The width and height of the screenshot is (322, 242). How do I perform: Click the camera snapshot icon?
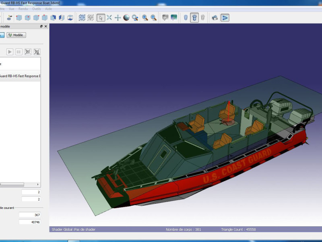pos(215,18)
